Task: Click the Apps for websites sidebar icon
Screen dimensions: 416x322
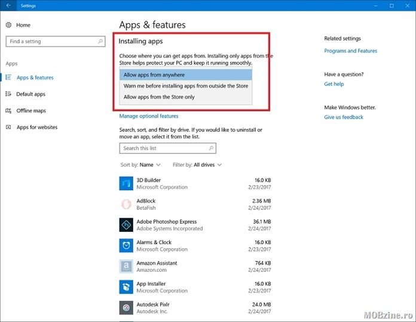Action: coord(8,127)
